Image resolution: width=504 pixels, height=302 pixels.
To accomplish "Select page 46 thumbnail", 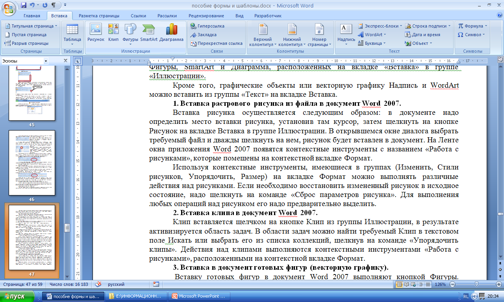I will [32, 164].
